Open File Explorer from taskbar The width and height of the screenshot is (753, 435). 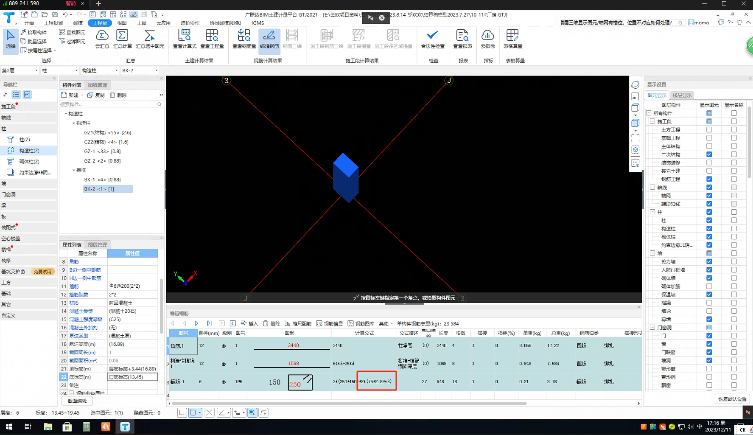tap(48, 427)
